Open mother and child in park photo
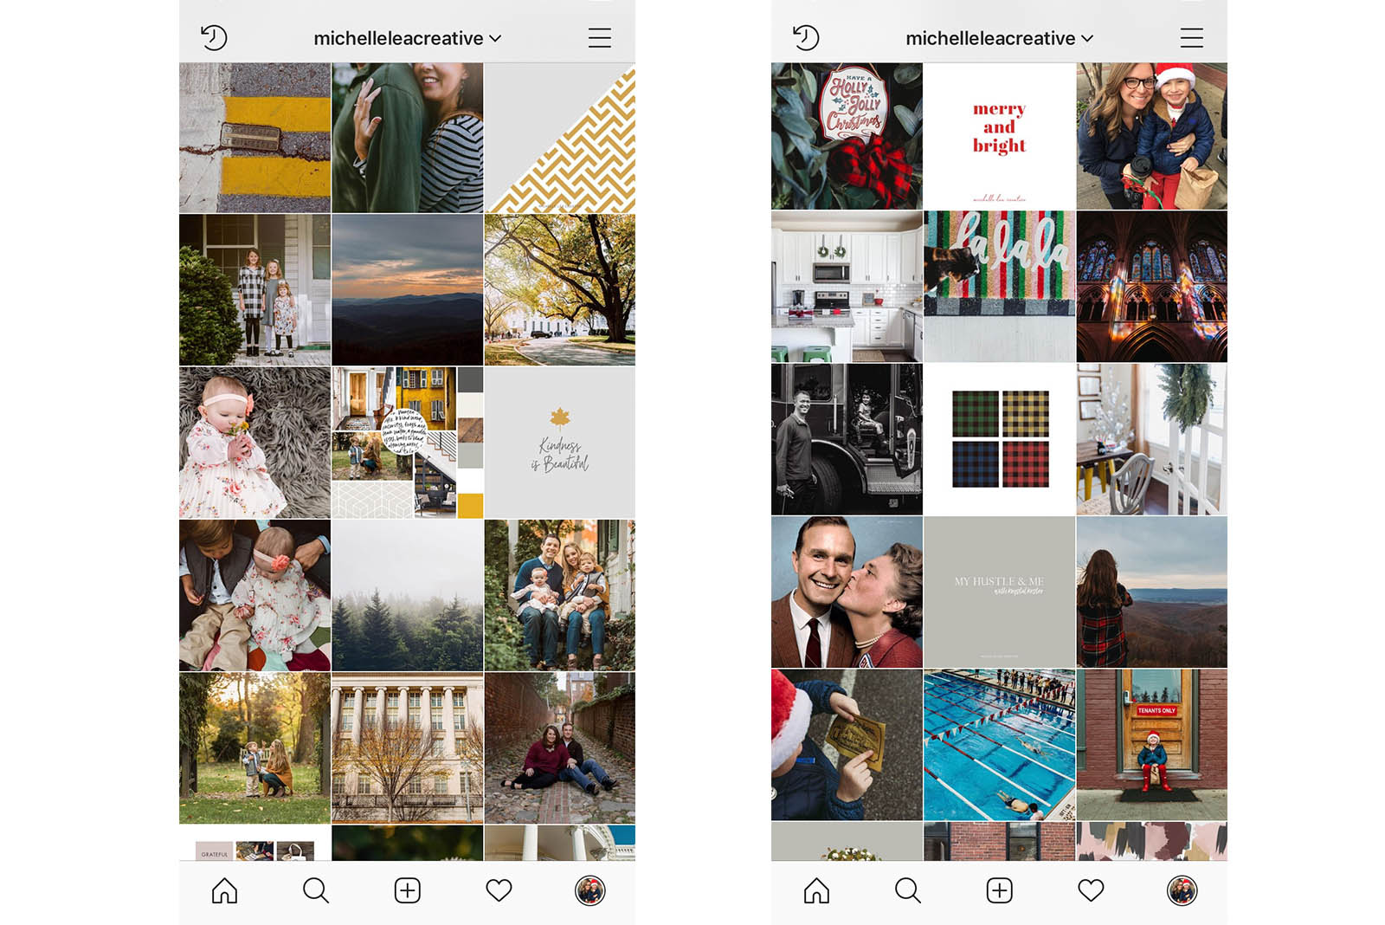Screen dimensions: 1385x925 point(254,747)
